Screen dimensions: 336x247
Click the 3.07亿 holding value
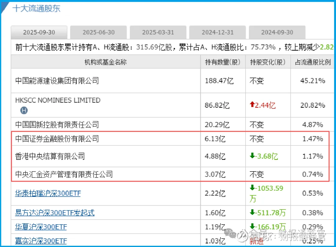click(215, 174)
